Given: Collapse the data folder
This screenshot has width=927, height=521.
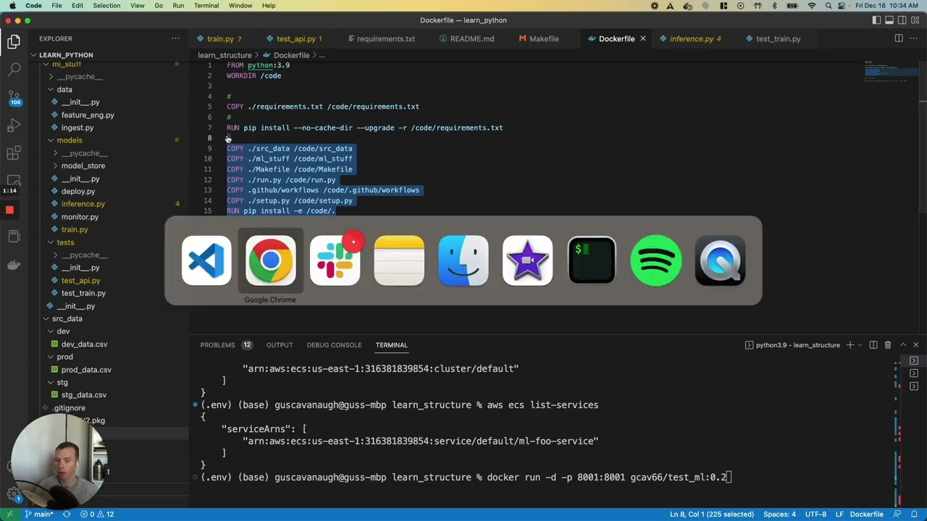Looking at the screenshot, I should coord(64,90).
